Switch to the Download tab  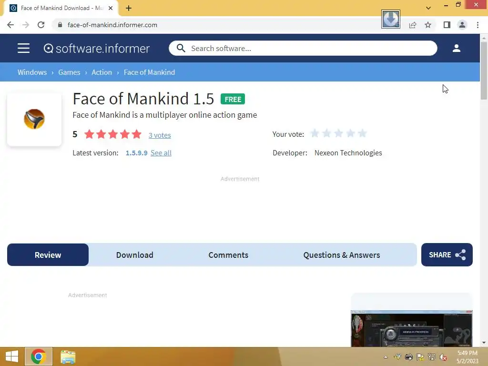(135, 255)
